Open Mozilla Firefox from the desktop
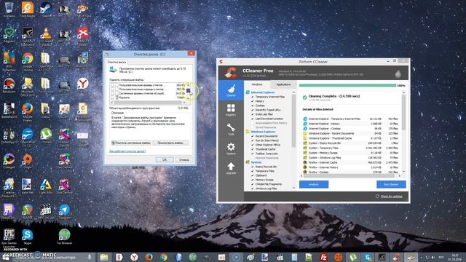Screen dimensions: 466x262 28,111
